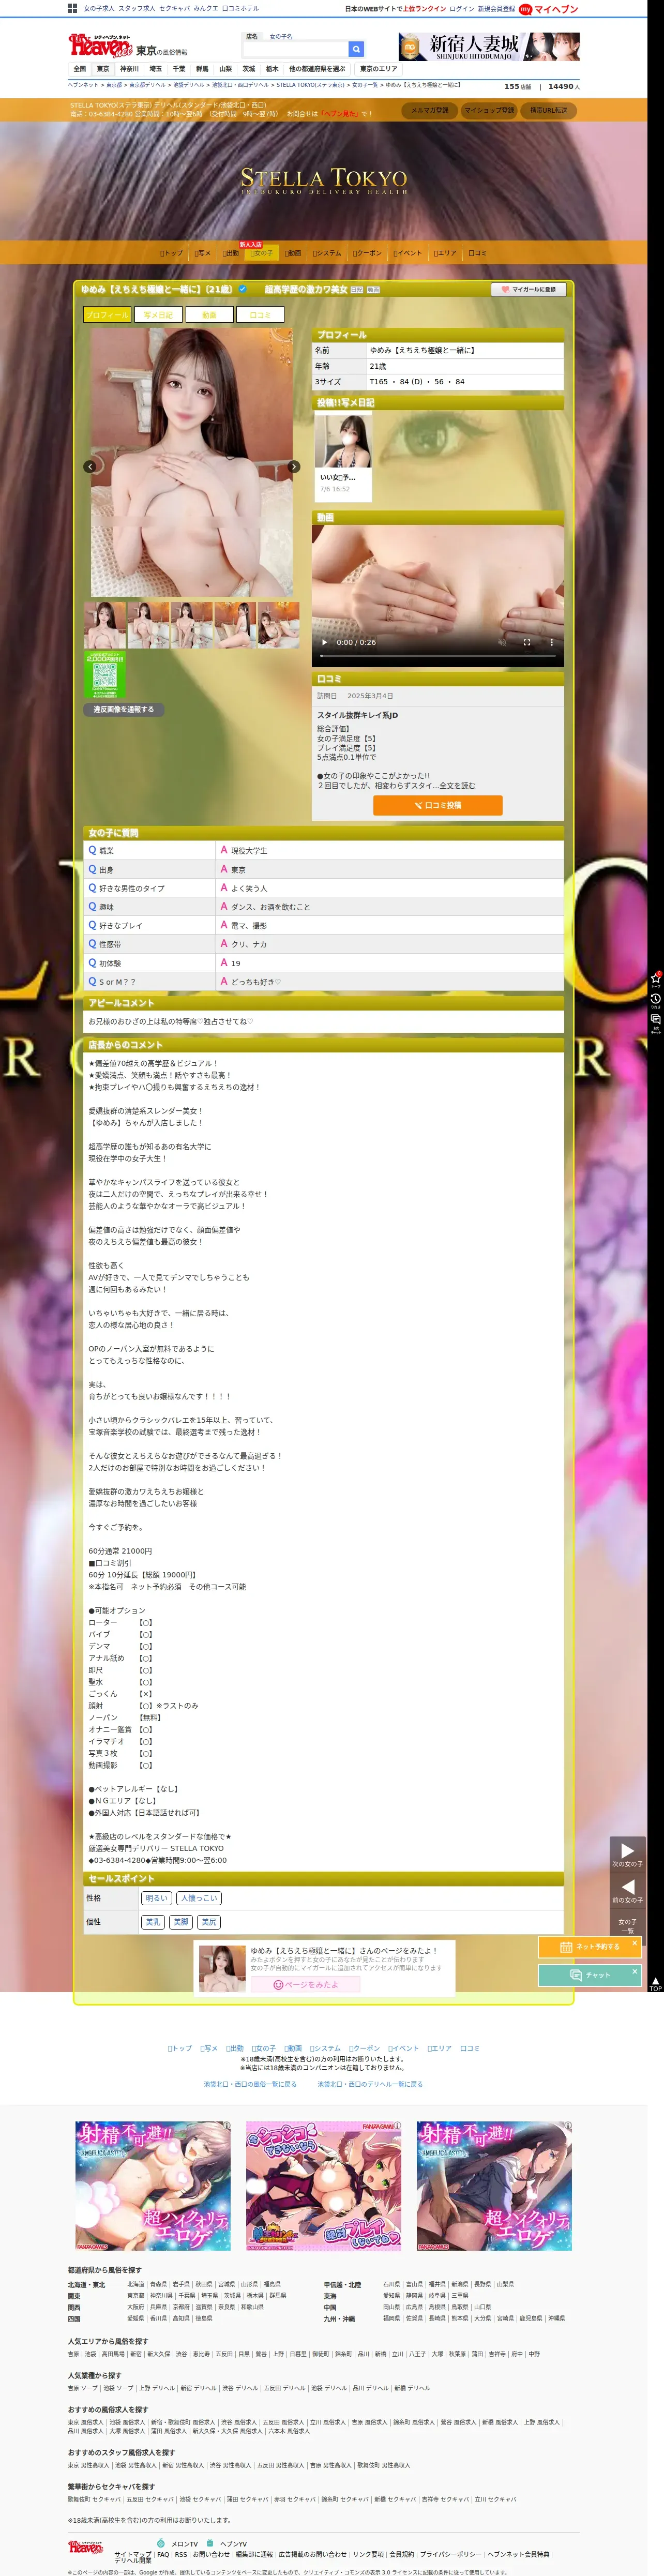Click the メルマガ登録 button
664x2576 pixels.
[x=430, y=110]
